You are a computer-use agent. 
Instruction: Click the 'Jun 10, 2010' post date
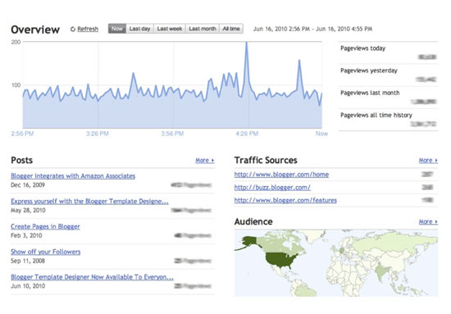click(x=28, y=286)
